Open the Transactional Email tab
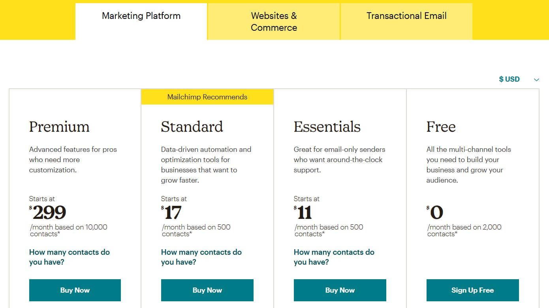 click(x=406, y=16)
